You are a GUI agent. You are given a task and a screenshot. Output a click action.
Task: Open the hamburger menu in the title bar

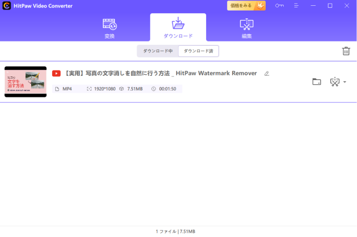point(296,6)
